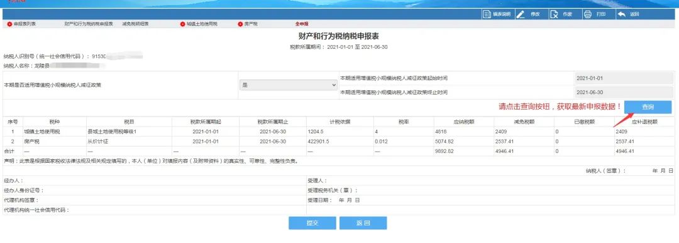
Task: Click the 税款所属期止 column header
Action: [272, 122]
